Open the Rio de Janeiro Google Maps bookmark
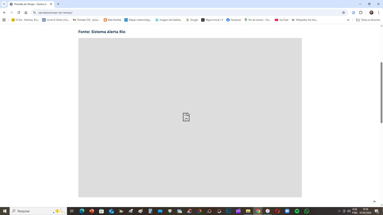 tap(257, 20)
